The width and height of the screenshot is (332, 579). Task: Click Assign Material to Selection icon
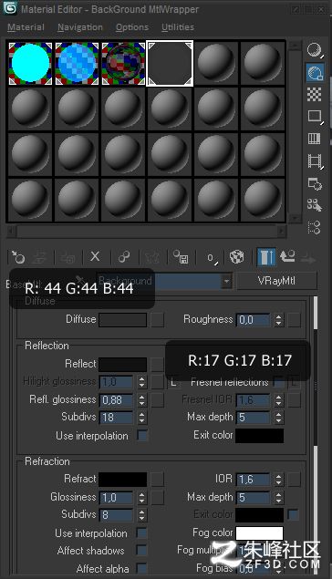point(67,257)
